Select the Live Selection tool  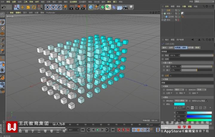16,7
